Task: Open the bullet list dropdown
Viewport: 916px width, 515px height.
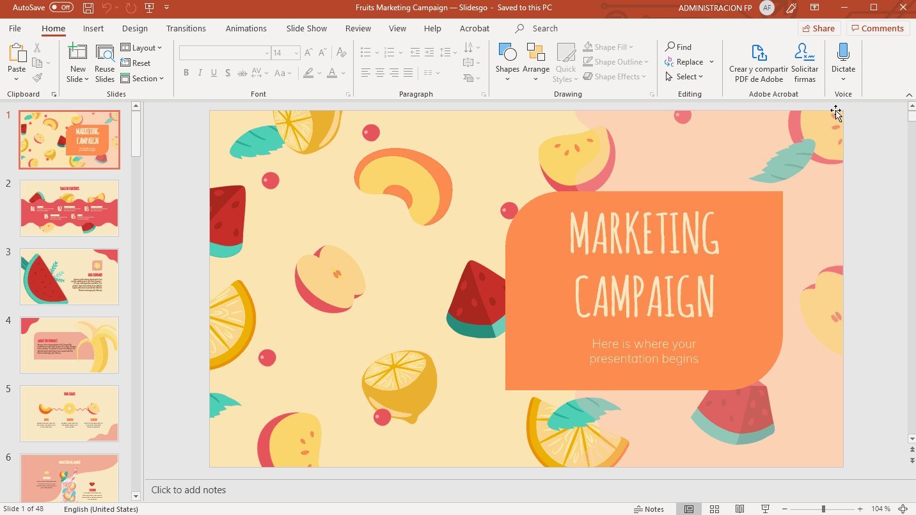Action: coord(377,52)
